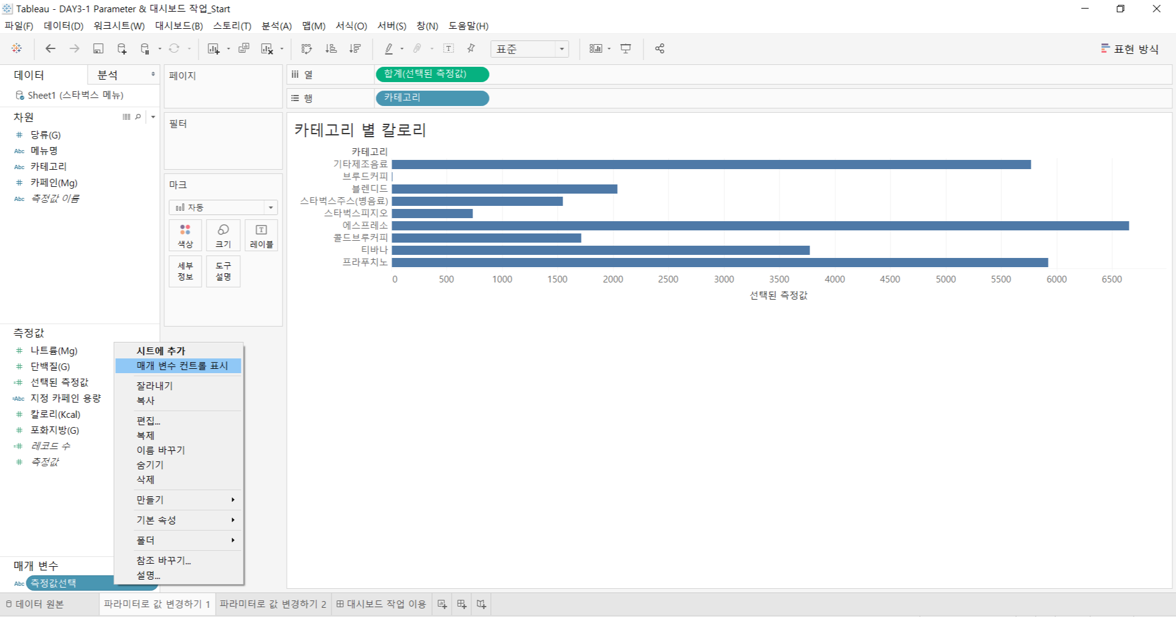Click the Tableau start page logo icon
This screenshot has width=1176, height=617.
(x=17, y=48)
